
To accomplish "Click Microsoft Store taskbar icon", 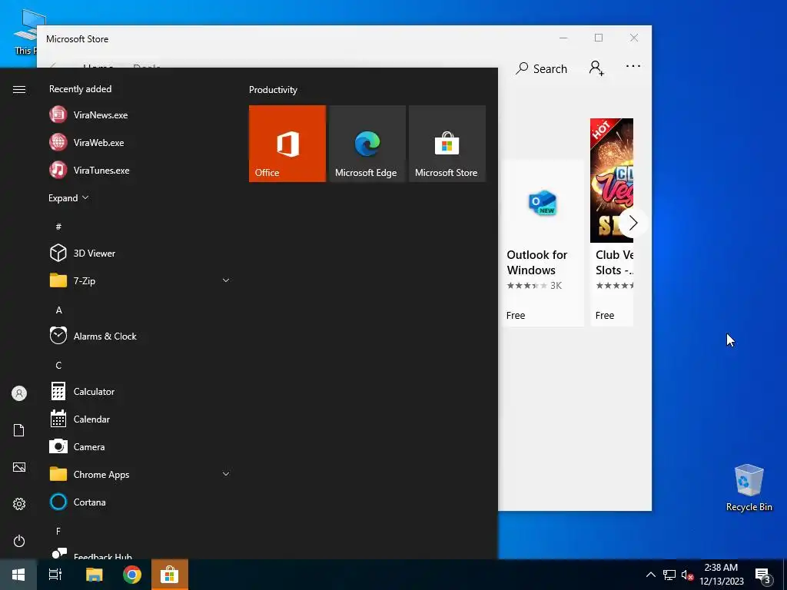I will tap(170, 575).
